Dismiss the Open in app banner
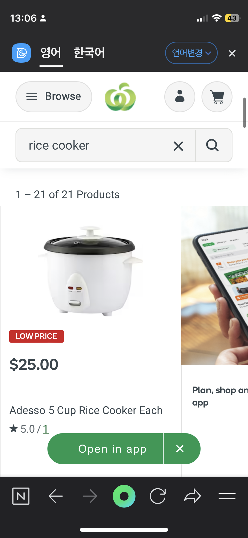 [180, 449]
